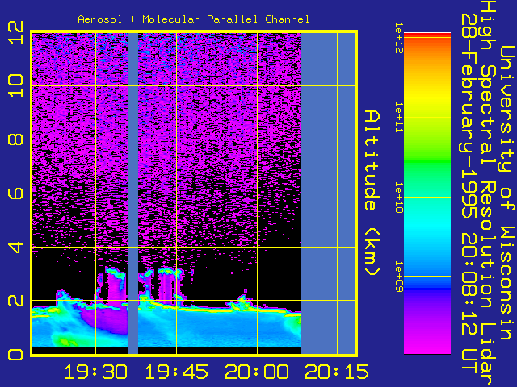517x387 pixels.
Task: Click the altitude axis label 0
Action: 15,355
